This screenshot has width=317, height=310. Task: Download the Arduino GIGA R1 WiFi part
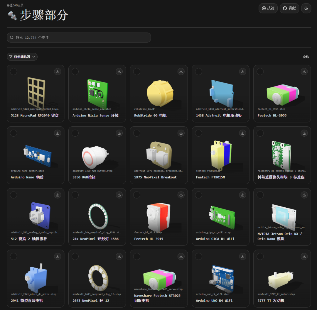[243, 195]
